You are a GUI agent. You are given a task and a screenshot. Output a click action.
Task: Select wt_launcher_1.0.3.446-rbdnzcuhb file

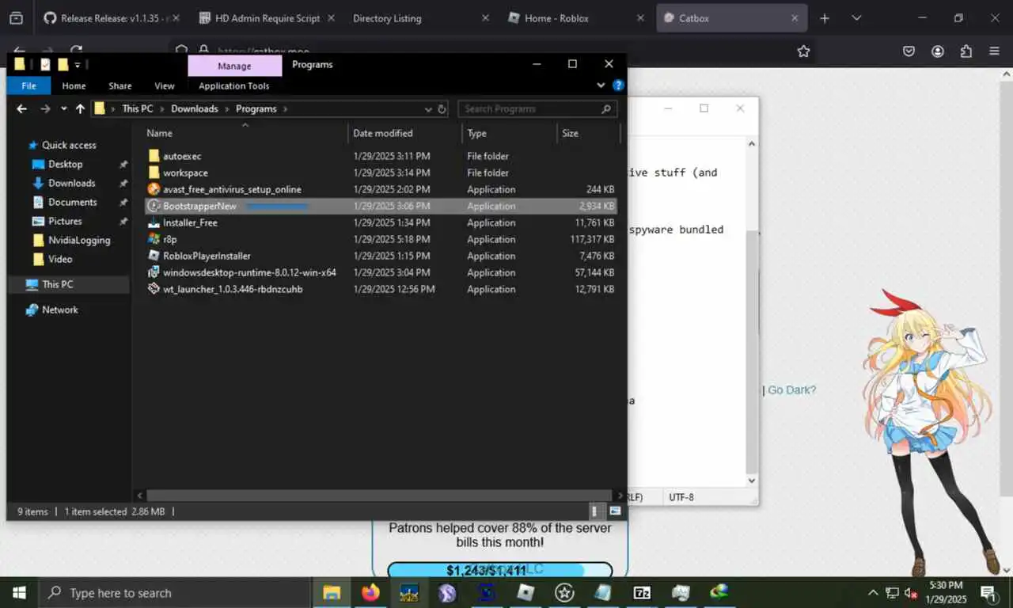[x=233, y=289]
